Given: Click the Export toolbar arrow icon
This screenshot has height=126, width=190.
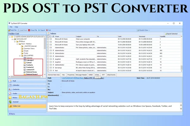Looking at the screenshot, I should click(x=39, y=30).
